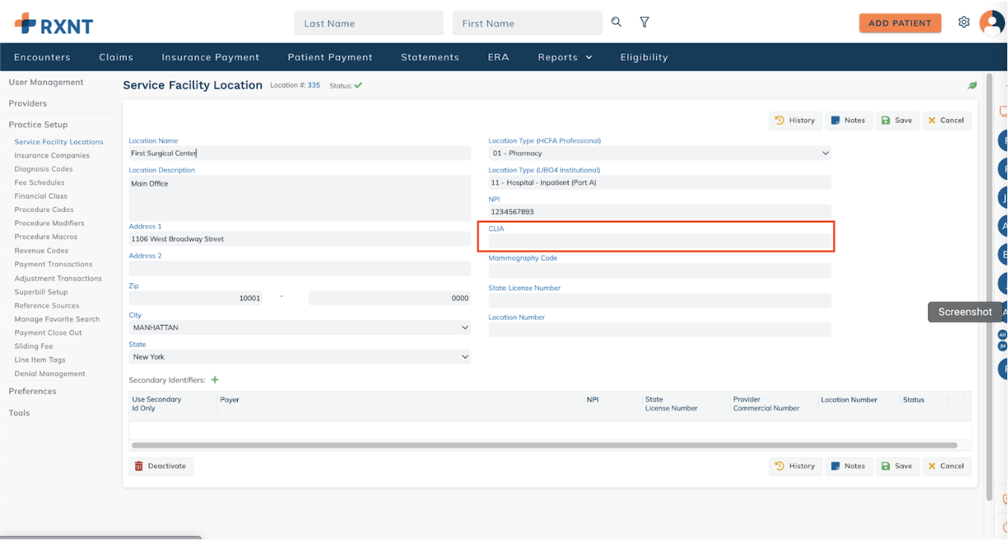Click the bottom History button

click(795, 466)
